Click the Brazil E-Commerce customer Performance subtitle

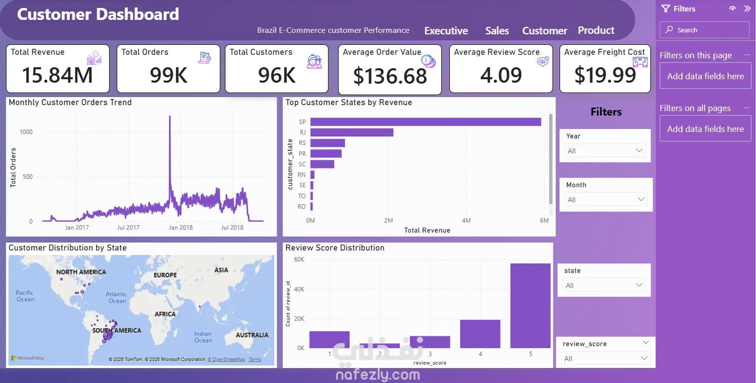pyautogui.click(x=333, y=30)
